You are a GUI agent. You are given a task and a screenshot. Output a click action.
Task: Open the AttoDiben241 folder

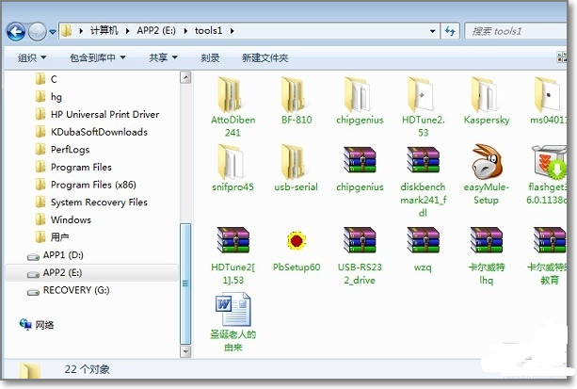(232, 106)
